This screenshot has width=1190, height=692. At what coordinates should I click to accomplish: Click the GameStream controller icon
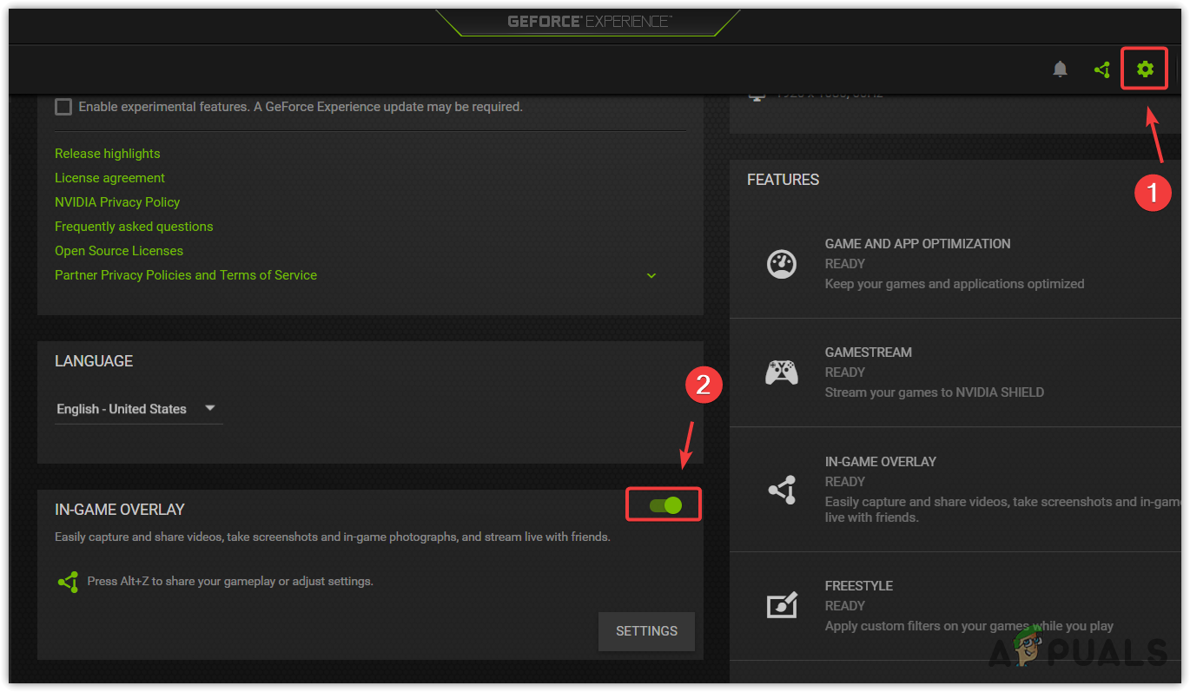click(782, 372)
